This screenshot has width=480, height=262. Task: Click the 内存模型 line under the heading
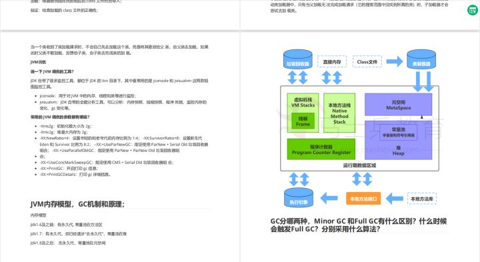click(38, 215)
